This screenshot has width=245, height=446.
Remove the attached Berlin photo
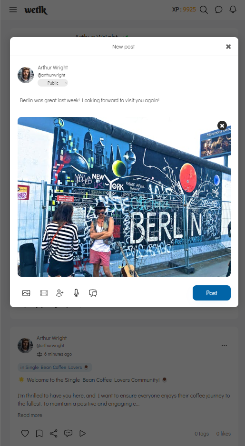[x=222, y=126]
